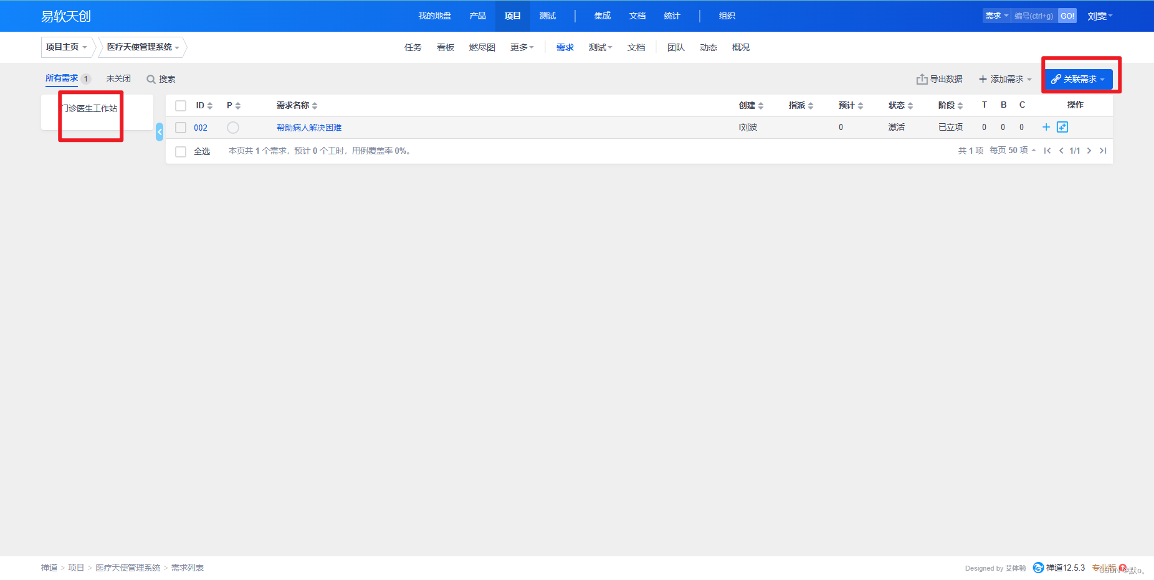Open requirement ID 002 link
The image size is (1154, 580).
201,128
